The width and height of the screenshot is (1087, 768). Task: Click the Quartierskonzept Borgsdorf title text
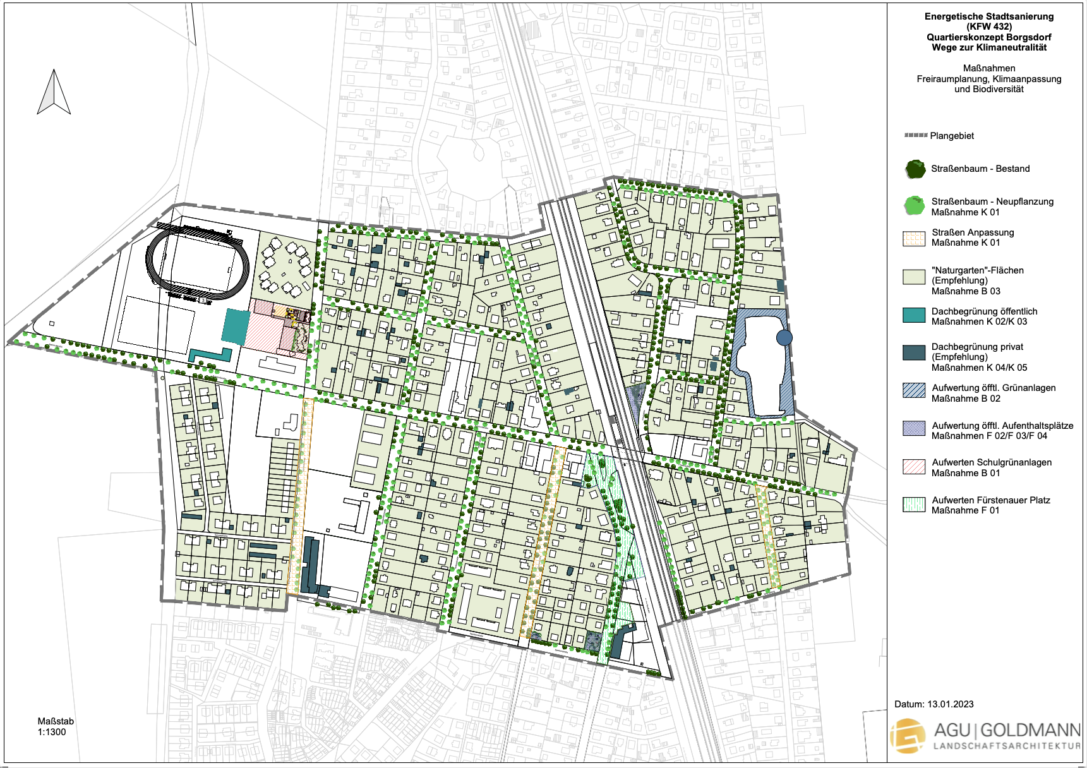(988, 37)
